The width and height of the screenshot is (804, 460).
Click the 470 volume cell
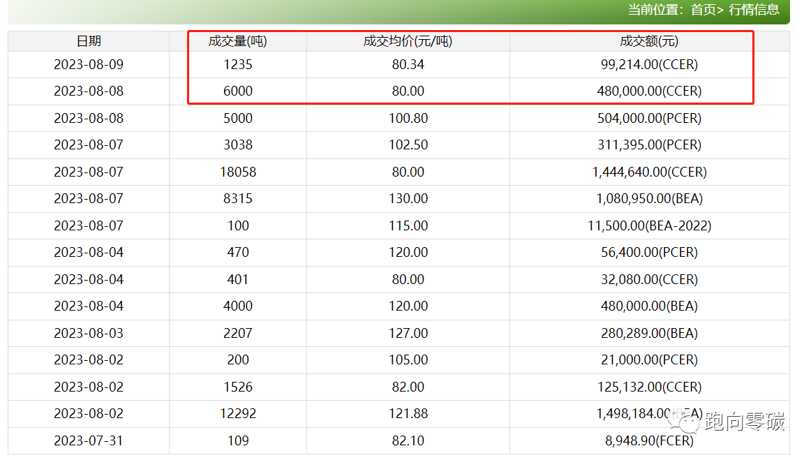pyautogui.click(x=237, y=253)
